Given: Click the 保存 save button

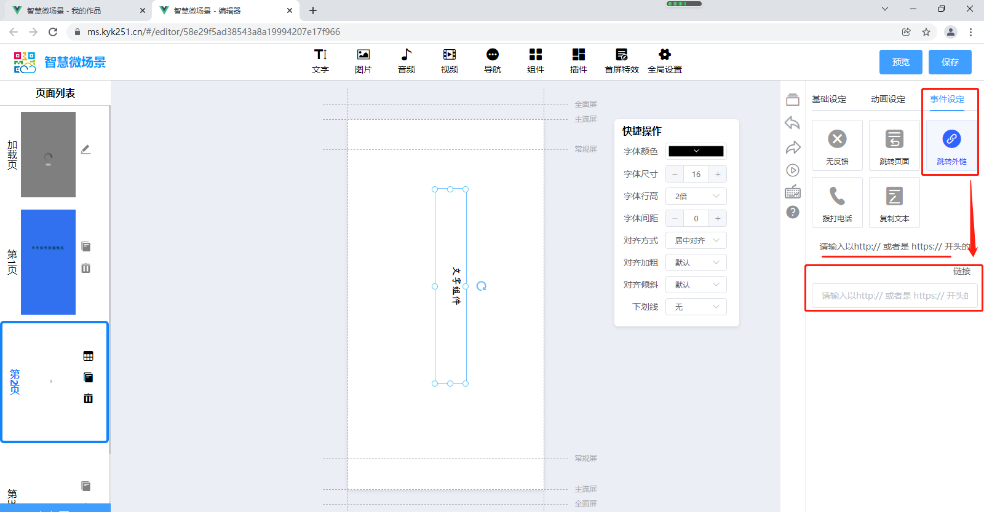Looking at the screenshot, I should pyautogui.click(x=950, y=62).
